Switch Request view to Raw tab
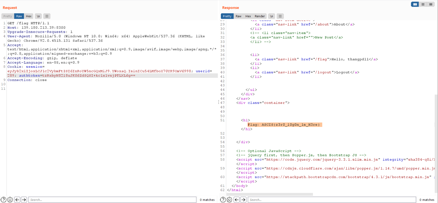438x203 pixels. point(19,16)
